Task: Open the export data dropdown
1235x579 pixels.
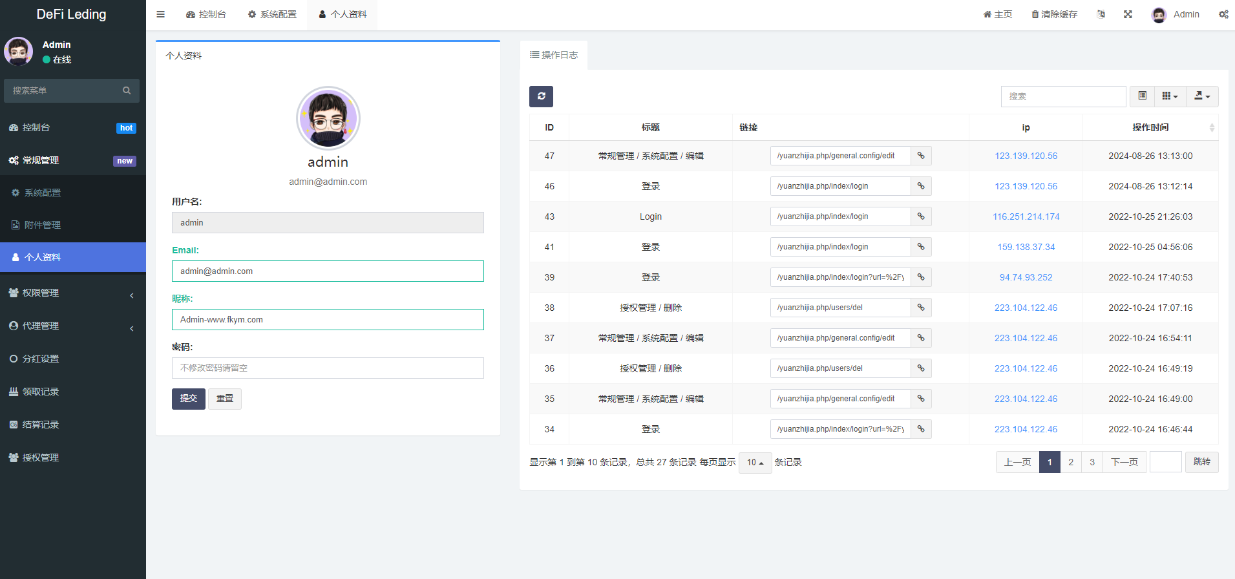Action: pyautogui.click(x=1202, y=96)
